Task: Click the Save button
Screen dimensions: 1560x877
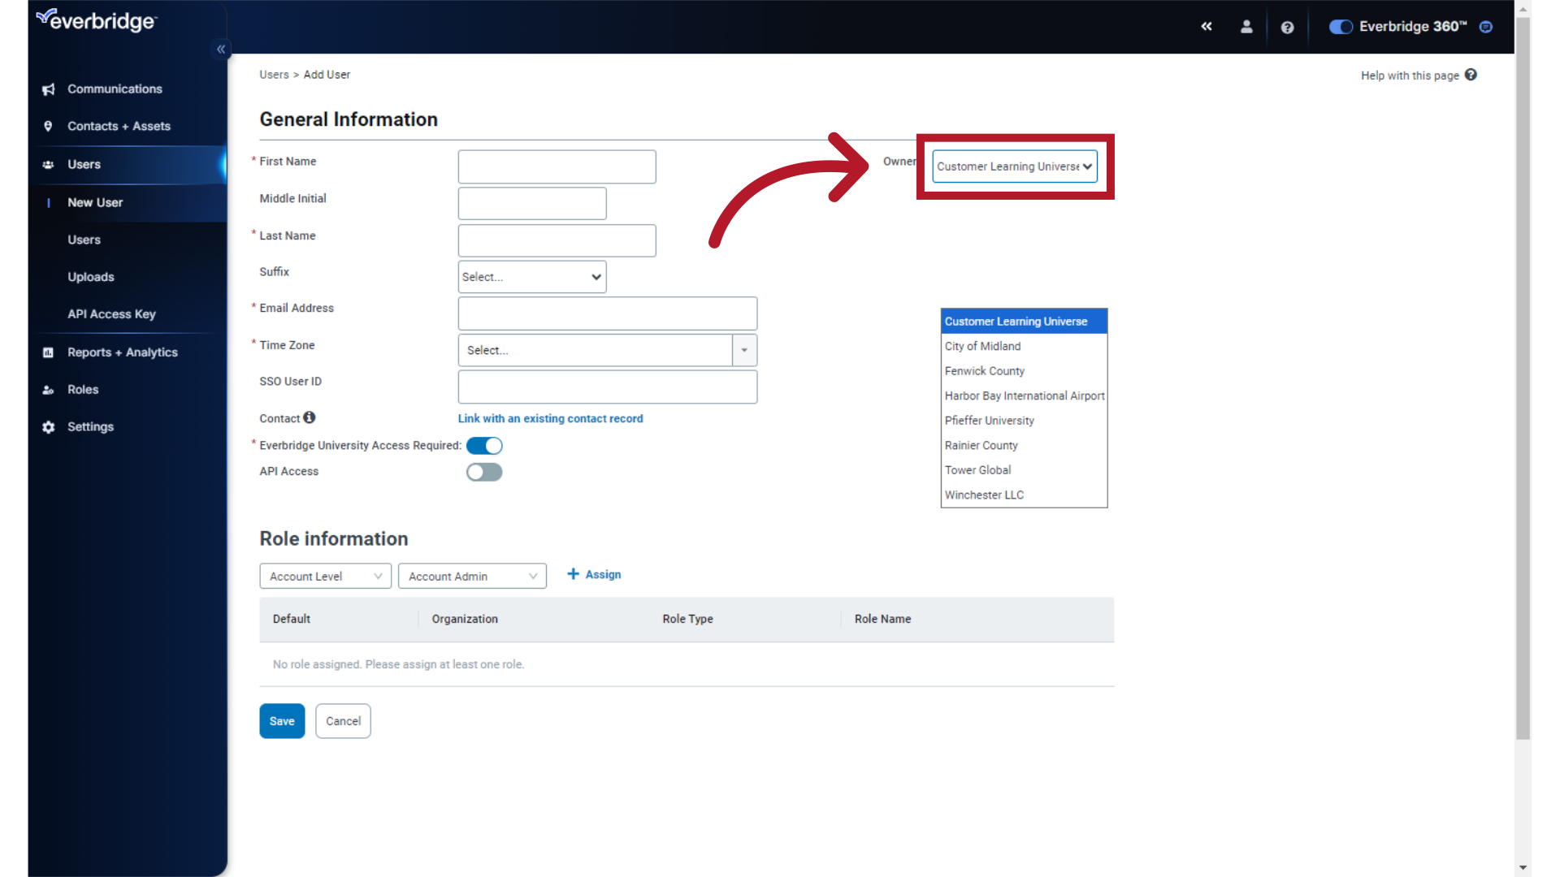Action: 280,720
